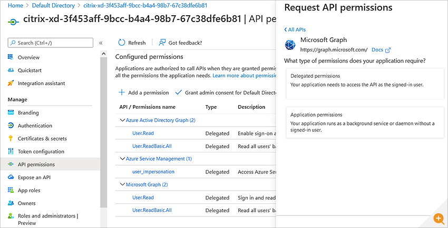This screenshot has width=448, height=228.
Task: Click in the Search (Ctrl+/) field
Action: tap(51, 43)
